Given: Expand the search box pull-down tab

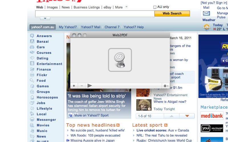Looking at the screenshot, I should (x=45, y=18).
